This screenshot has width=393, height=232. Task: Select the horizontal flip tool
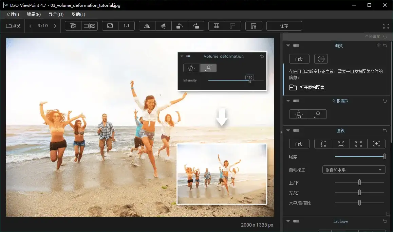pos(147,26)
